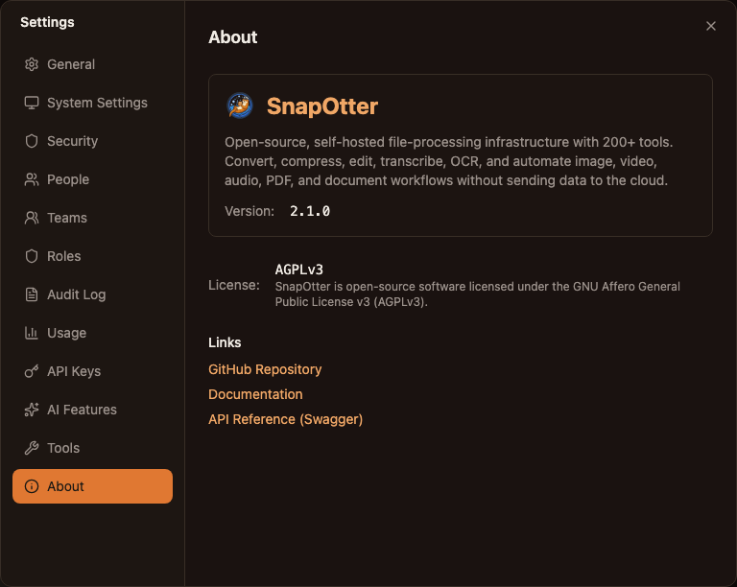
Task: Open the Documentation link
Action: click(255, 394)
